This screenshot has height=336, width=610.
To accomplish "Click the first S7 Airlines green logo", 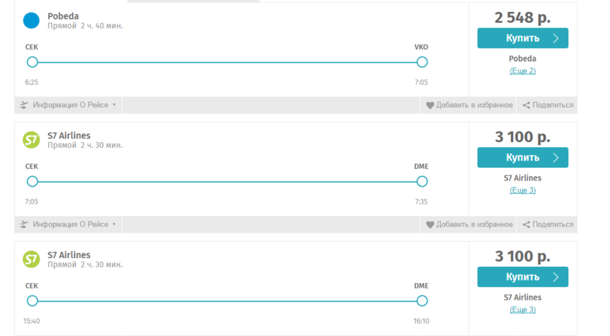I will pyautogui.click(x=31, y=140).
